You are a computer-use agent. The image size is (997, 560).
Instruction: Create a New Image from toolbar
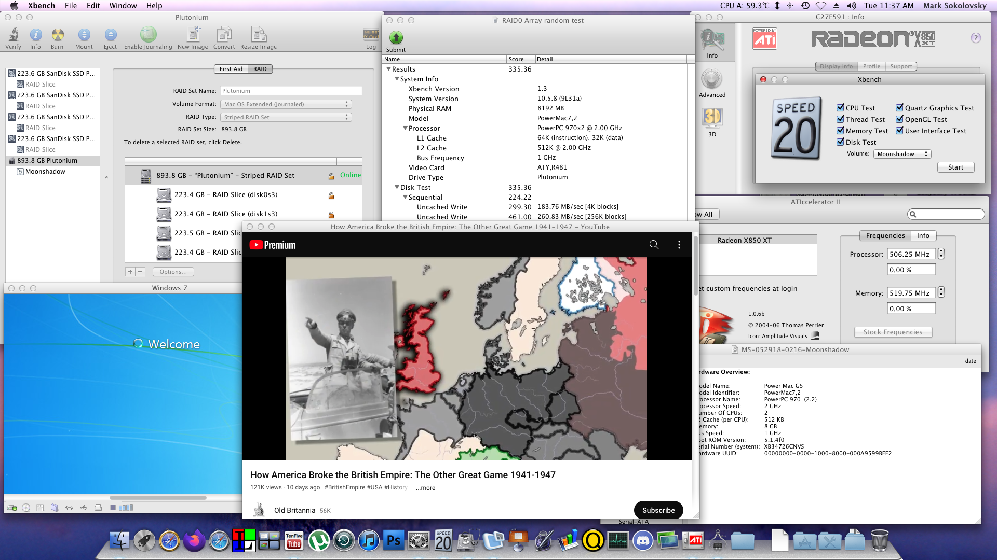[x=193, y=34]
